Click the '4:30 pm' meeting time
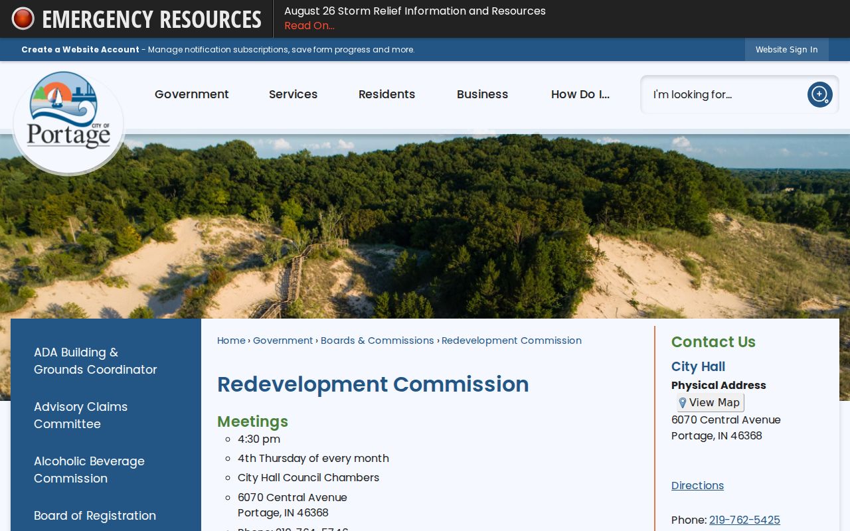 pyautogui.click(x=259, y=439)
